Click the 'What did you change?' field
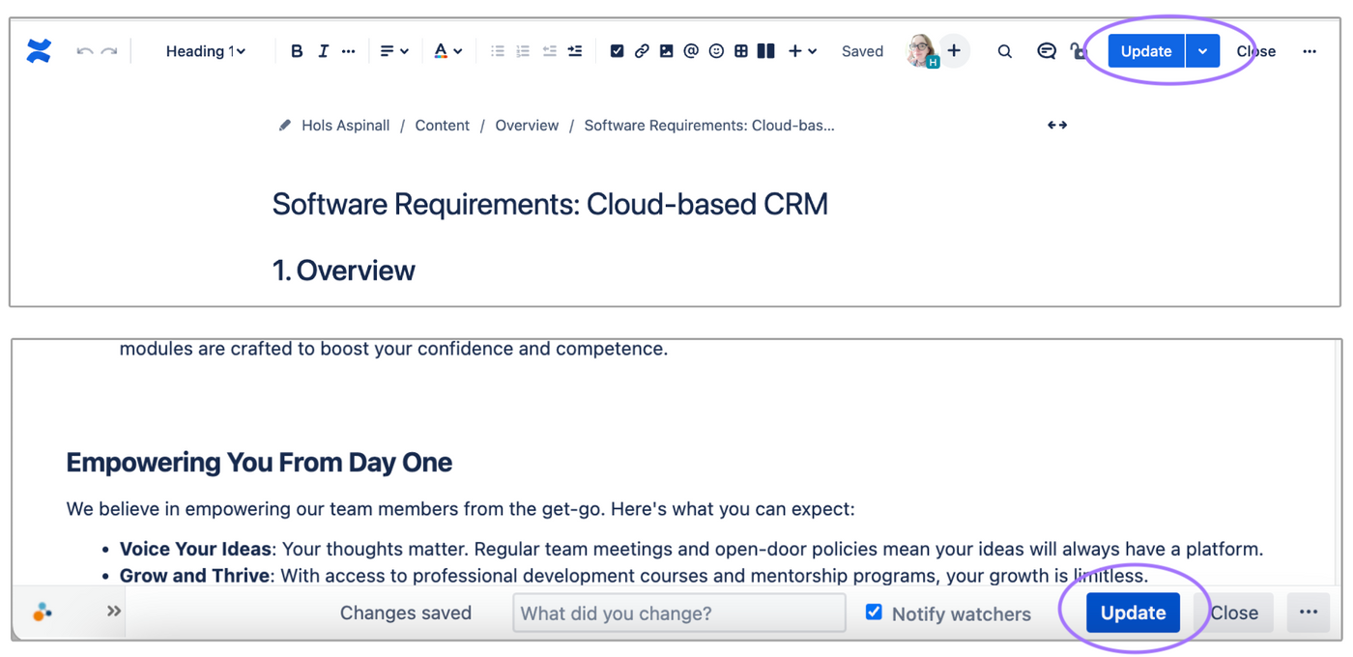Viewport: 1353px width, 657px height. tap(678, 612)
